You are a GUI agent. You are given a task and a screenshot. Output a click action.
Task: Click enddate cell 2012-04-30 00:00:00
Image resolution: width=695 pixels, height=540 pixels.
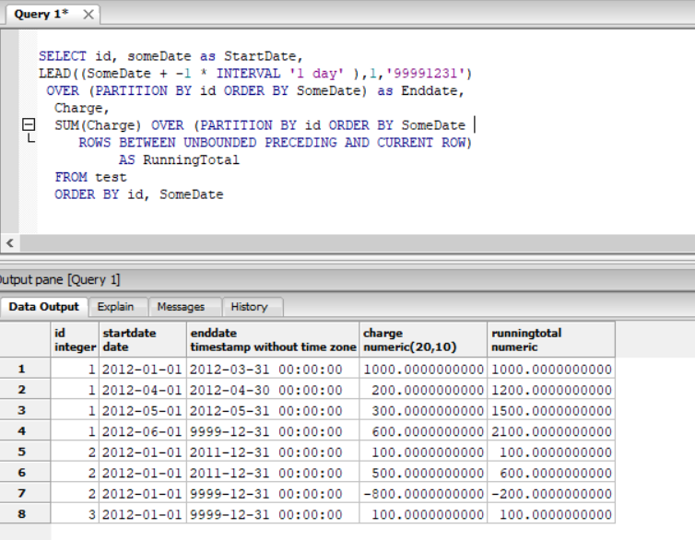[x=273, y=390]
